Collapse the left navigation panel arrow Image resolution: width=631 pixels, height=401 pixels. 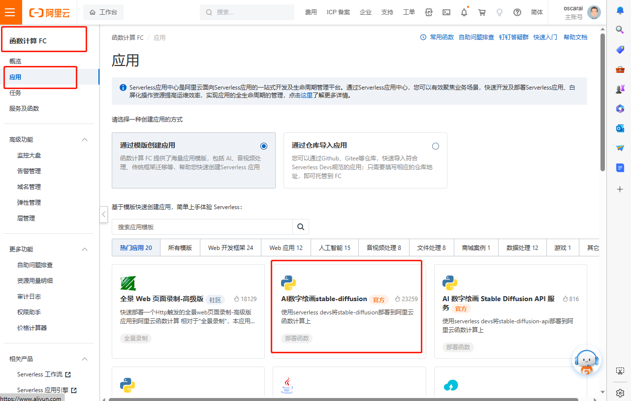pos(104,215)
